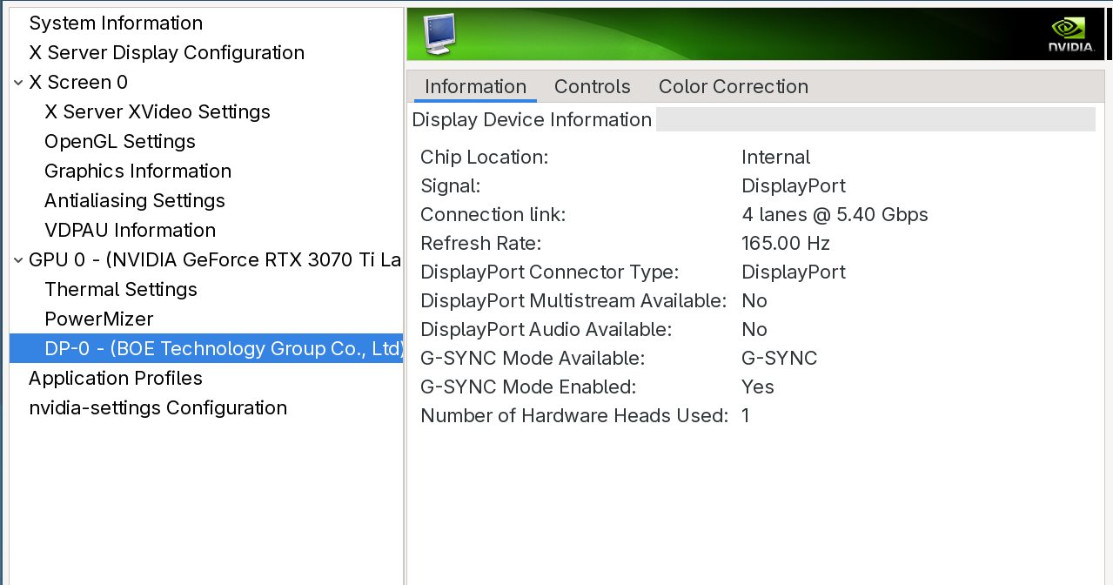Open Application Profiles

[116, 379]
